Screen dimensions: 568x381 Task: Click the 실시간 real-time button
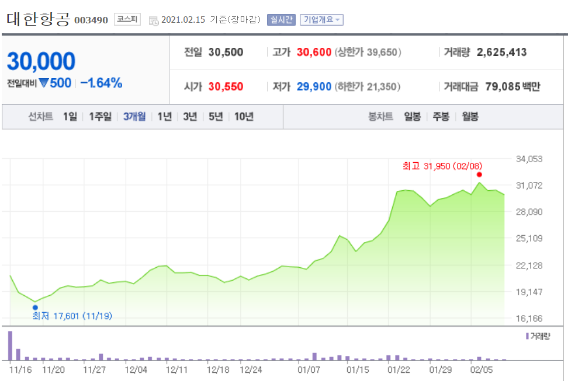pyautogui.click(x=282, y=19)
